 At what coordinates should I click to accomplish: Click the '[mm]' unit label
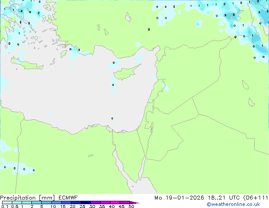[47, 198]
